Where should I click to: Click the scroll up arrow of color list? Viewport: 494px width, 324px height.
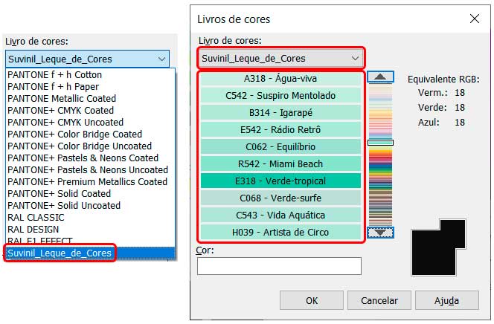(381, 77)
